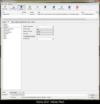Click the Number of B-Frames spinner arrows
This screenshot has height=104, width=100.
coord(53,27)
